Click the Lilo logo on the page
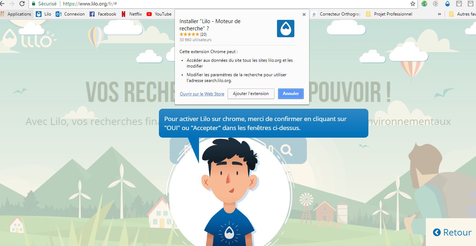Viewport: 476px width, 246px height. pyautogui.click(x=29, y=38)
